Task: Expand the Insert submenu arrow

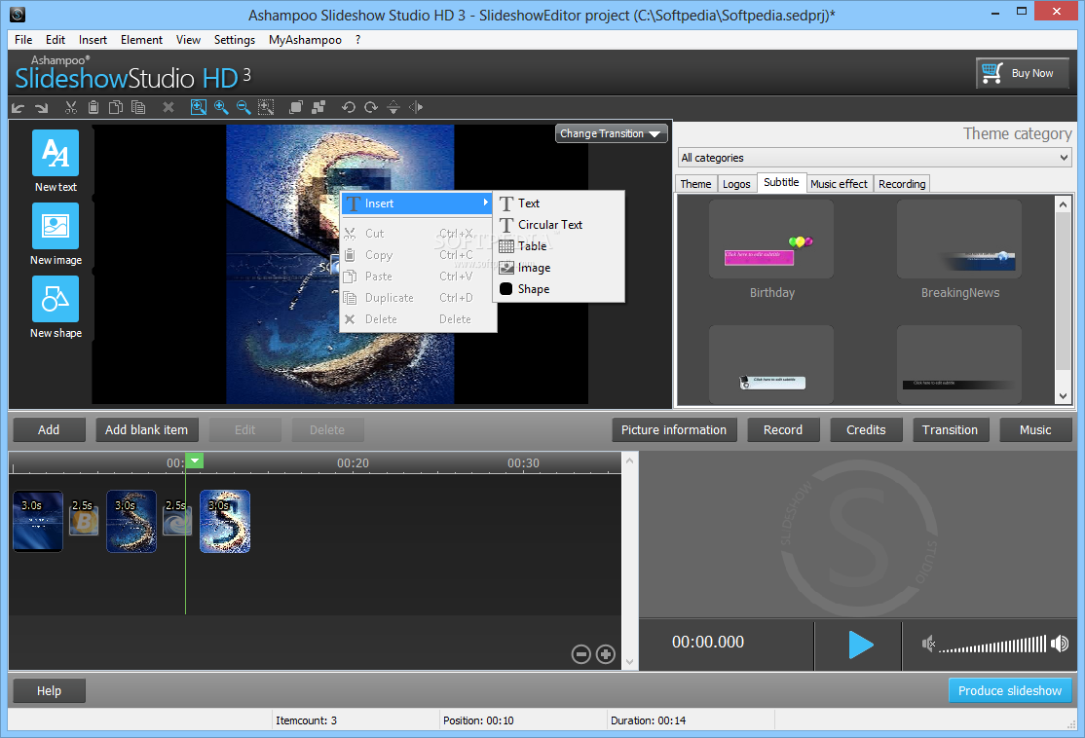Action: [486, 203]
